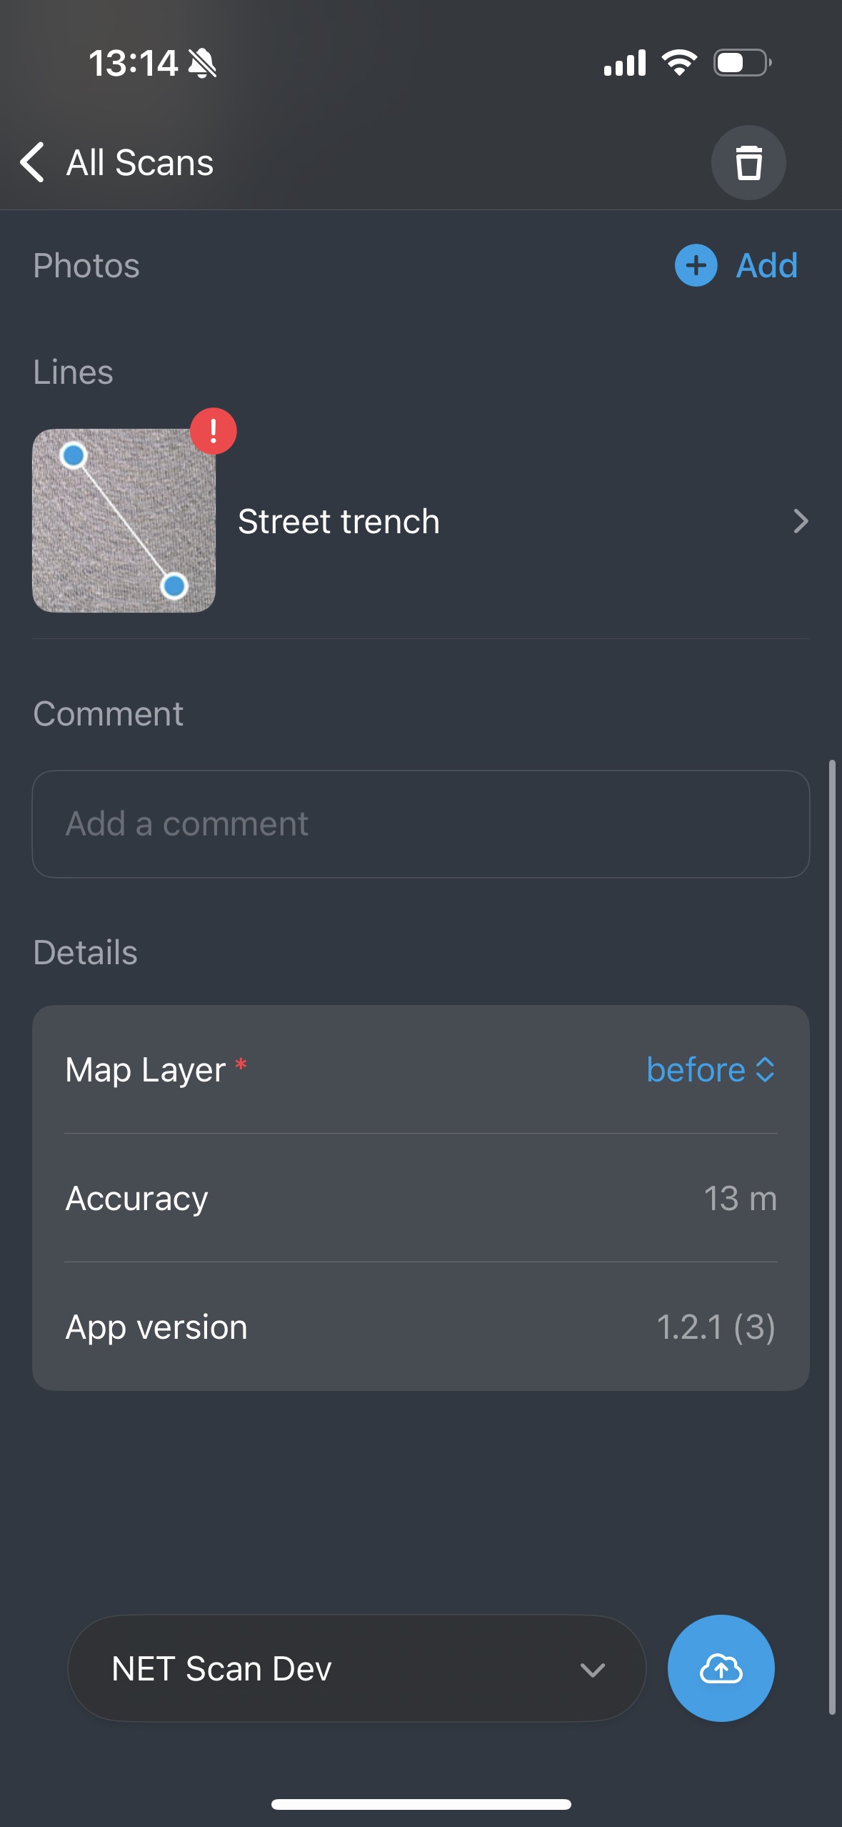Tap the blue plus Add photo icon

(x=696, y=265)
